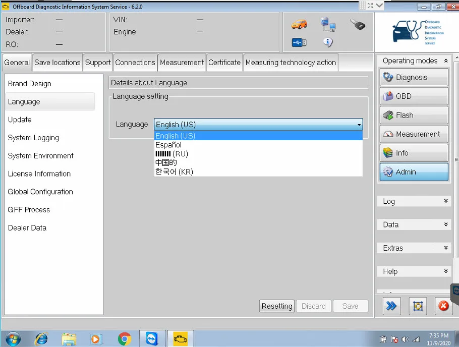Choose Español in language list
The image size is (459, 347).
[x=258, y=145]
